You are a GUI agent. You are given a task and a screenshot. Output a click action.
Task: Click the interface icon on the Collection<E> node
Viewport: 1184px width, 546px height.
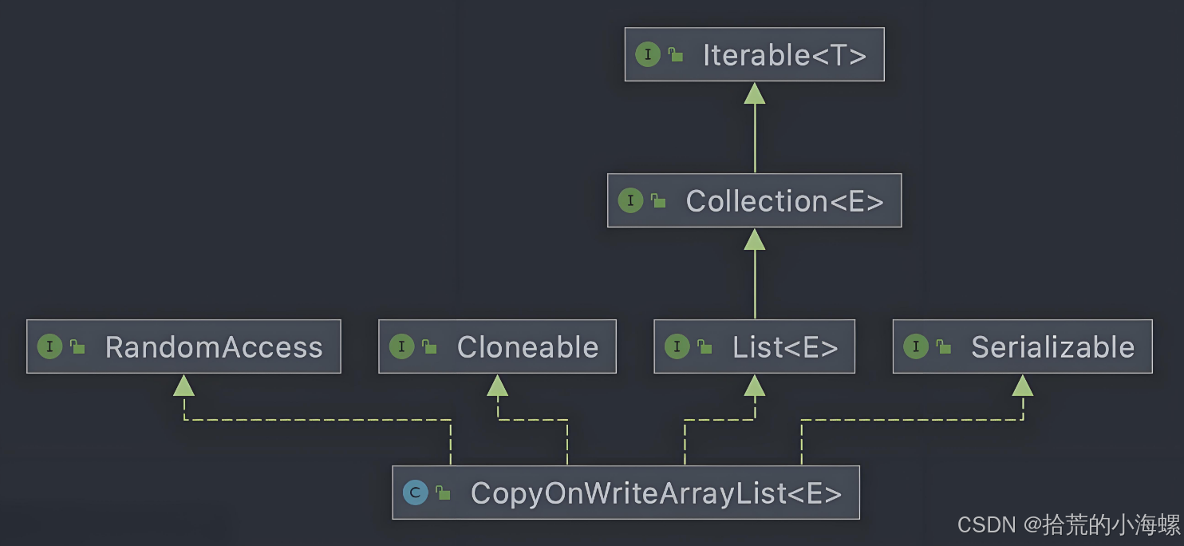(629, 200)
